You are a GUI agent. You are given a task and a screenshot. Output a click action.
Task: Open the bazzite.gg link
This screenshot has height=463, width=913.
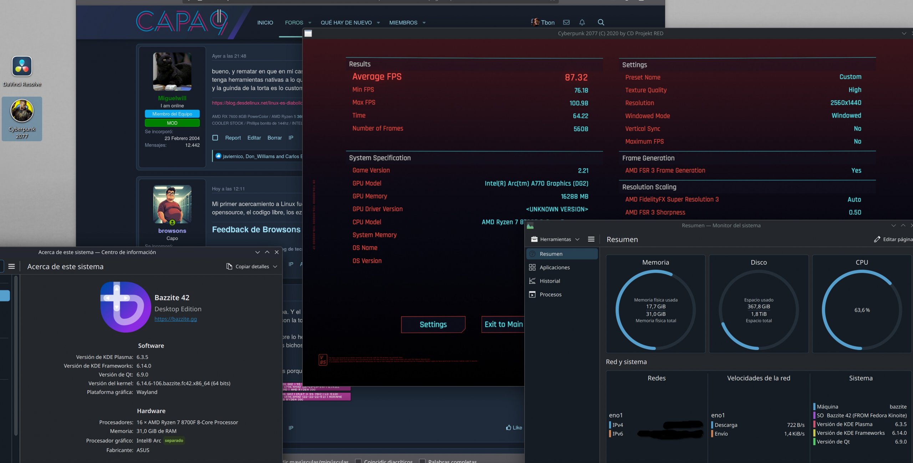pos(175,319)
